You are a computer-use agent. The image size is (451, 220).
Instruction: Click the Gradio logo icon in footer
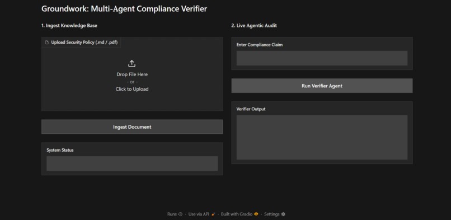pyautogui.click(x=256, y=214)
